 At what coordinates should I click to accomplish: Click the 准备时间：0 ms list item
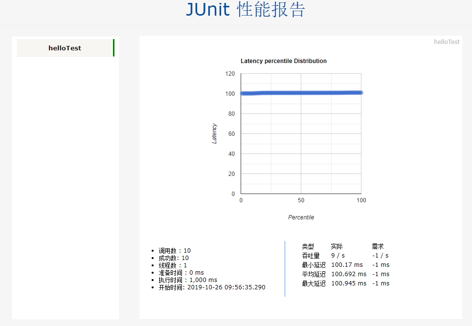coord(181,272)
